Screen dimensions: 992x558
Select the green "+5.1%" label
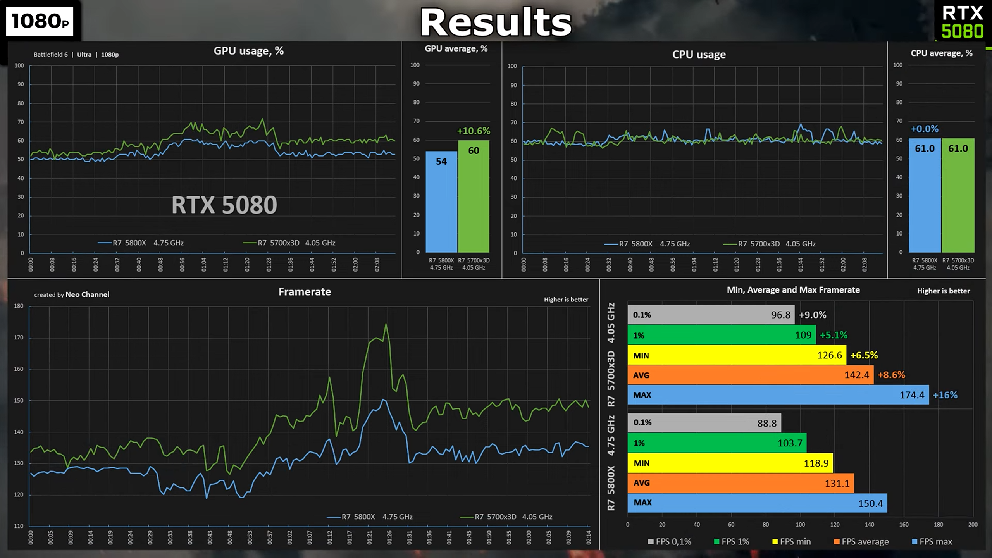834,335
